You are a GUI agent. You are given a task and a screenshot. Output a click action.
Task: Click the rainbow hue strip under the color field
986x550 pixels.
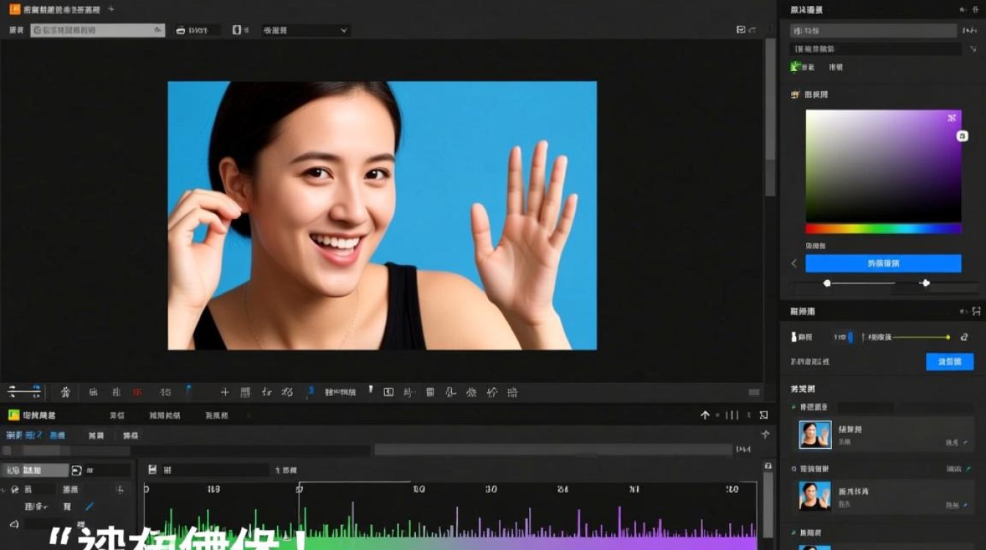click(x=883, y=229)
